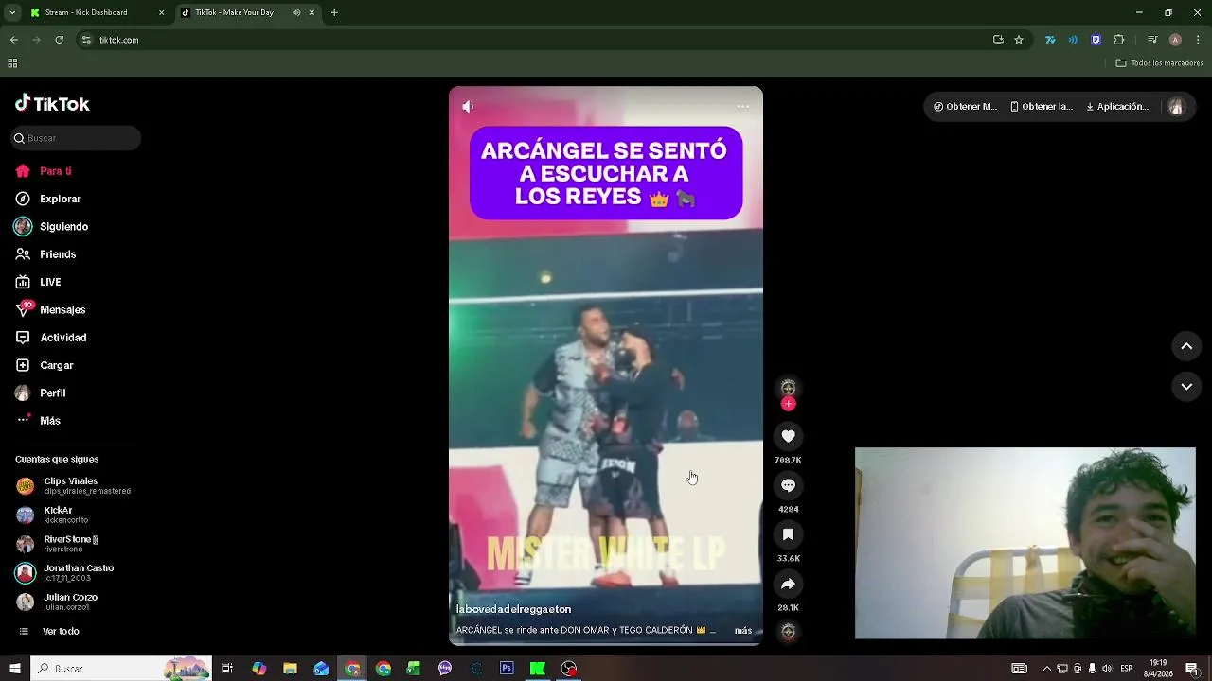The image size is (1212, 681).
Task: Open Photoshop from the taskbar
Action: click(507, 669)
